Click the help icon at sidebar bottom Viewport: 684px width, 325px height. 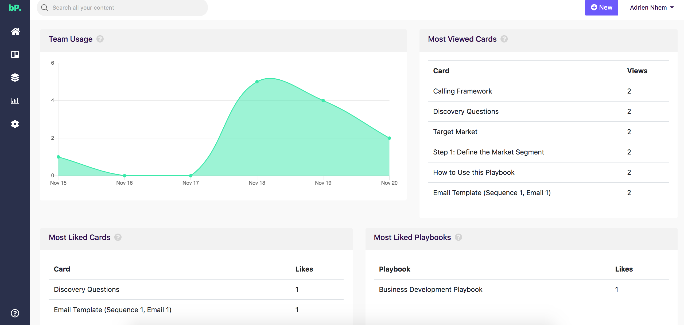(x=15, y=313)
